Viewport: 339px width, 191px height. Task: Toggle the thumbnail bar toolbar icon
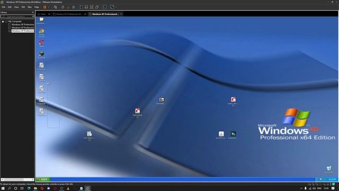coord(86,7)
